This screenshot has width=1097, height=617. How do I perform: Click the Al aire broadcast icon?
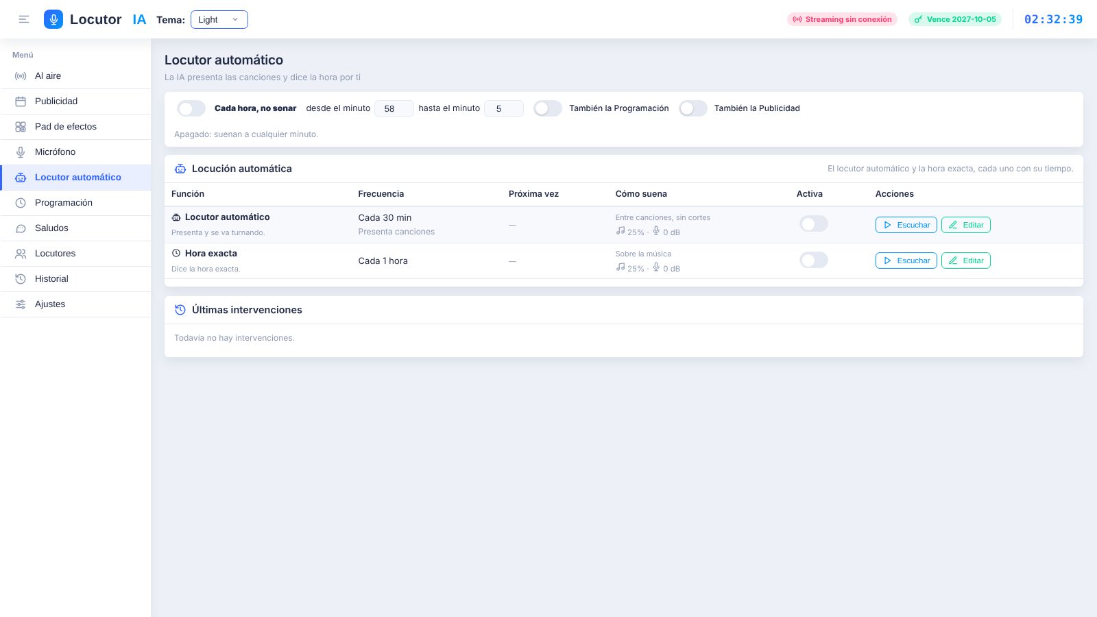click(21, 76)
